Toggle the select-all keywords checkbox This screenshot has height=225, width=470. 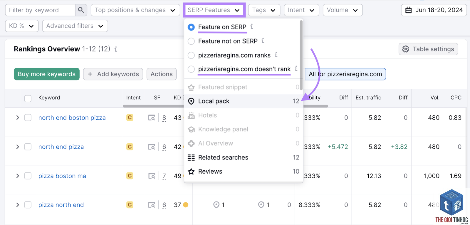point(28,98)
